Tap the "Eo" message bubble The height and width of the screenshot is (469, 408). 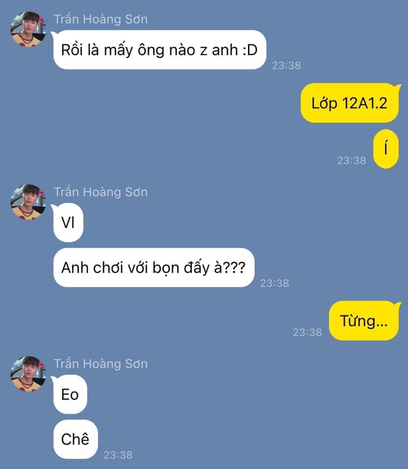pos(70,394)
